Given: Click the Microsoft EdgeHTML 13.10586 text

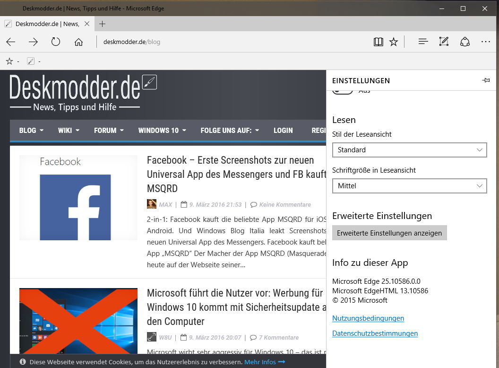Looking at the screenshot, I should point(380,290).
